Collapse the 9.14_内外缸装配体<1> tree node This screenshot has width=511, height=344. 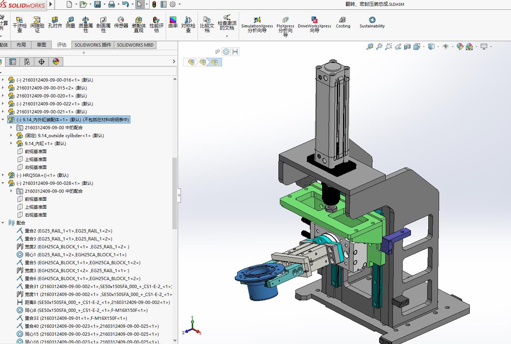(x=3, y=119)
